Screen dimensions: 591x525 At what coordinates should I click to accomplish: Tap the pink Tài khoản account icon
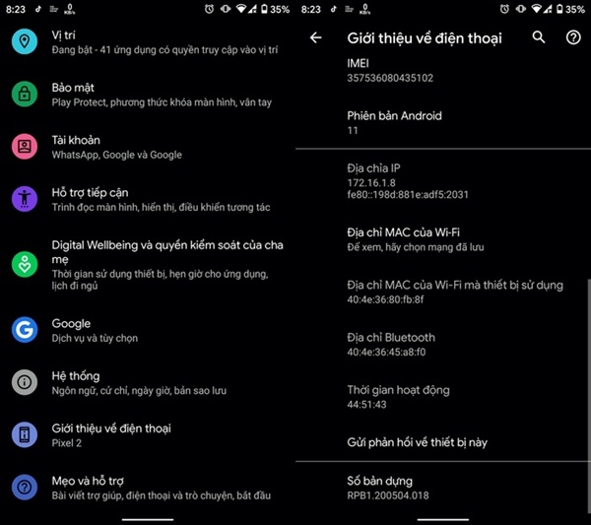24,147
